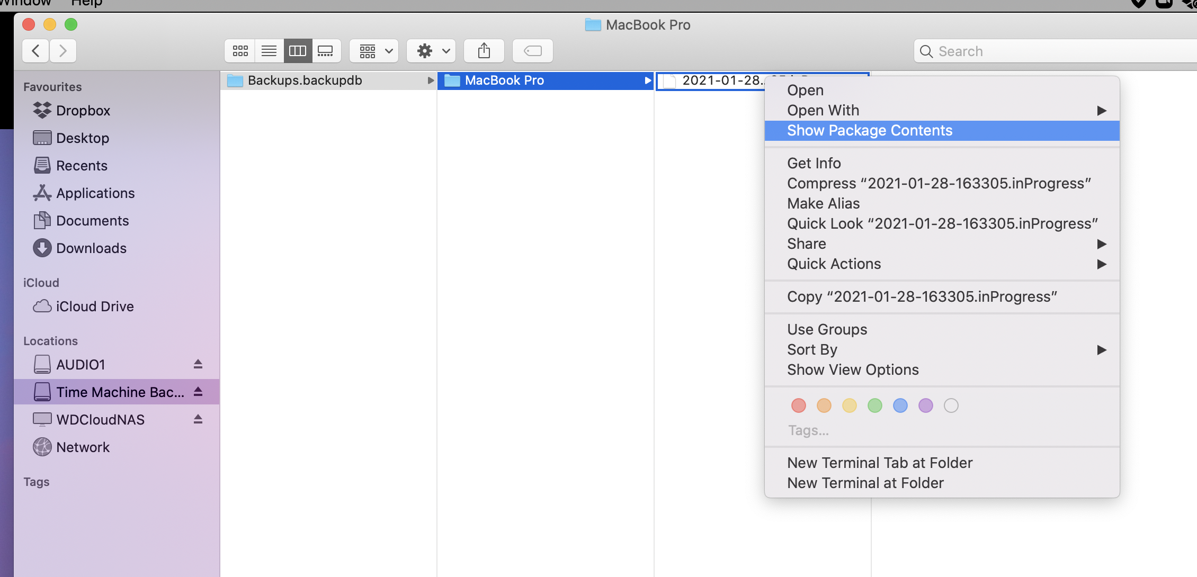This screenshot has height=577, width=1197.
Task: Eject the AUDIO1 volume
Action: [198, 364]
